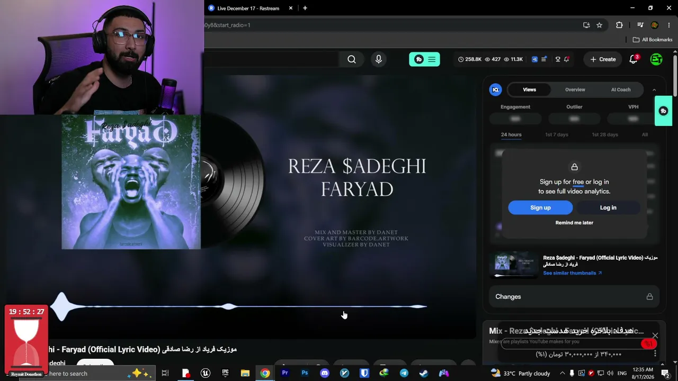Click the blue Sign up button
678x381 pixels.
pyautogui.click(x=540, y=207)
